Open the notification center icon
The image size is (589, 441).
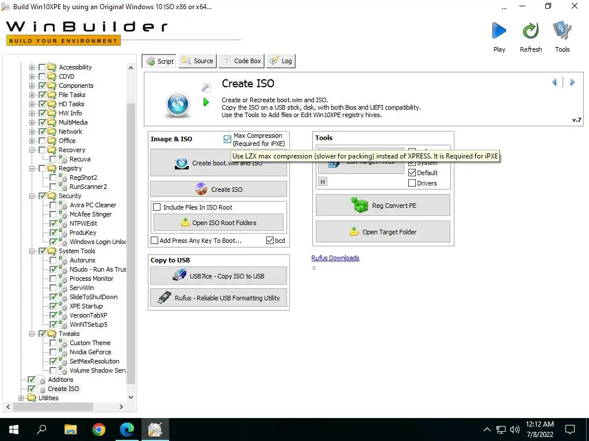click(570, 430)
